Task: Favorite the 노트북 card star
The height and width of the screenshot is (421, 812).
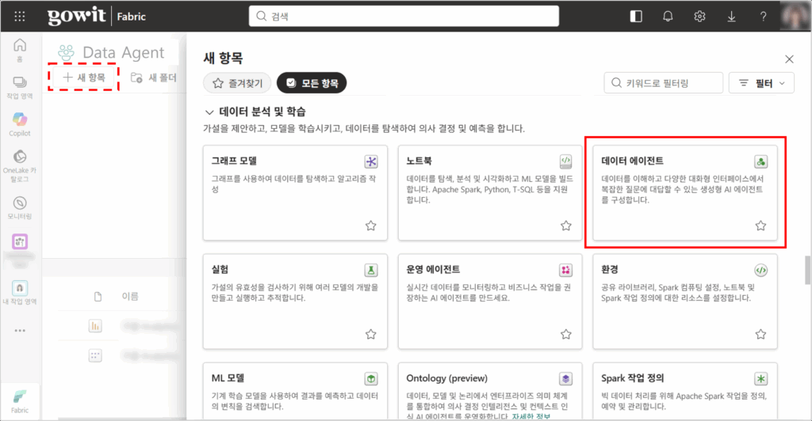Action: click(565, 226)
